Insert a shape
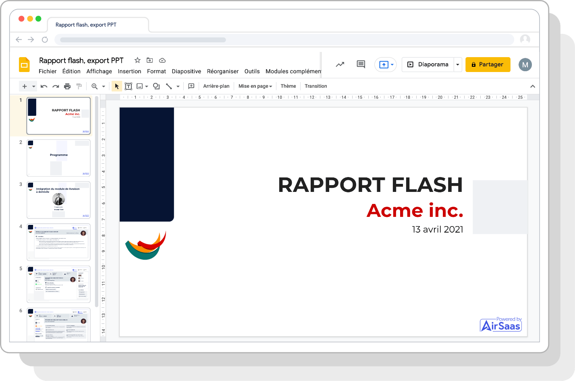The width and height of the screenshot is (575, 381). tap(156, 86)
